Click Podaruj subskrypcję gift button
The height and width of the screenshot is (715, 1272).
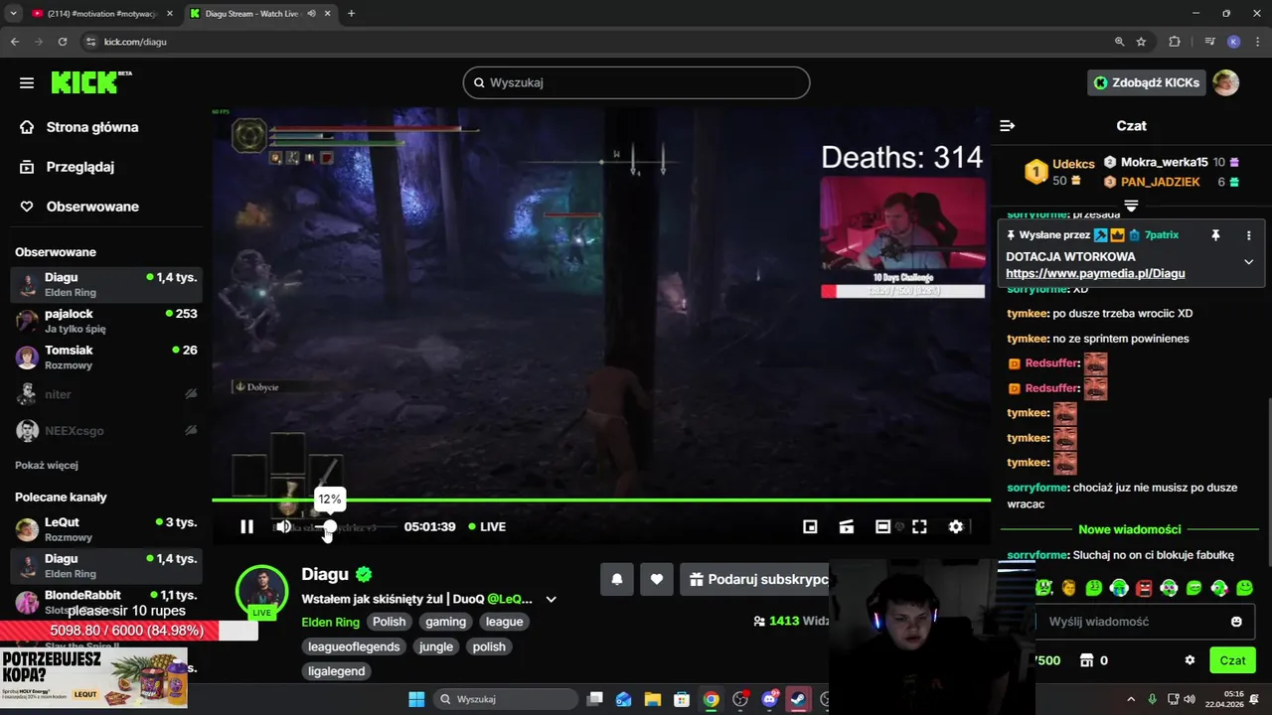[756, 579]
